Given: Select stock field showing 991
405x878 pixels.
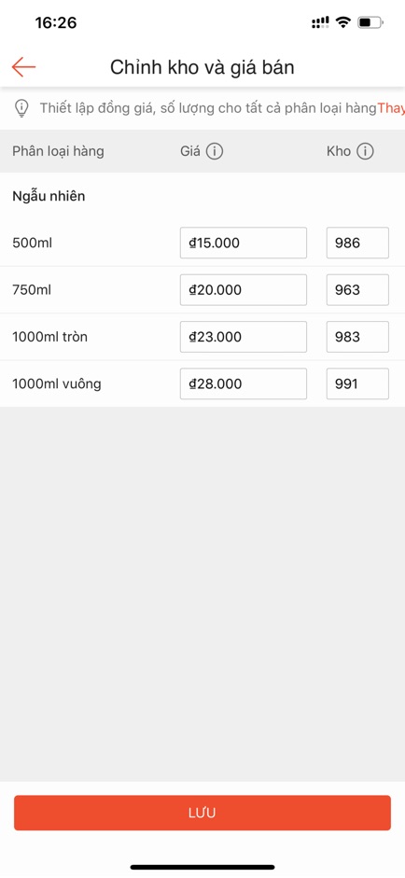Looking at the screenshot, I should point(357,384).
